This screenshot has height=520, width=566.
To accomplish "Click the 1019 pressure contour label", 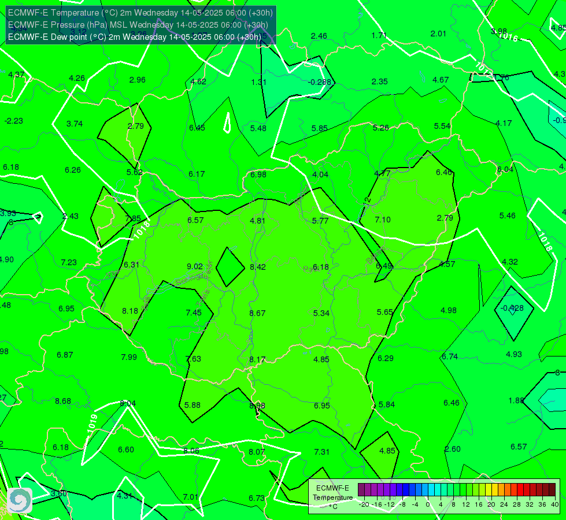I will (x=93, y=424).
